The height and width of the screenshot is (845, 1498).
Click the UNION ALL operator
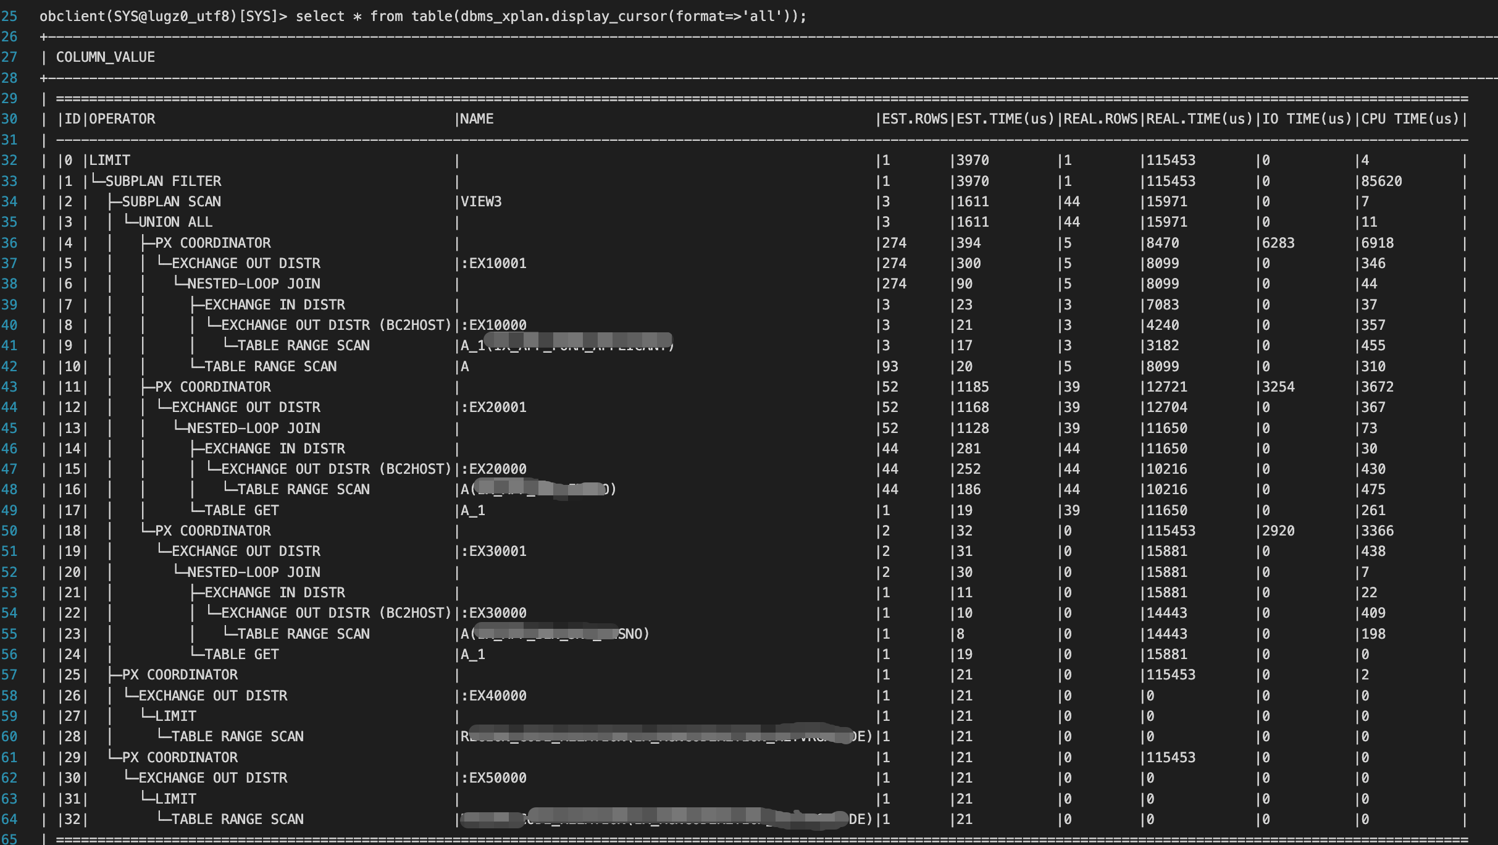pos(175,222)
